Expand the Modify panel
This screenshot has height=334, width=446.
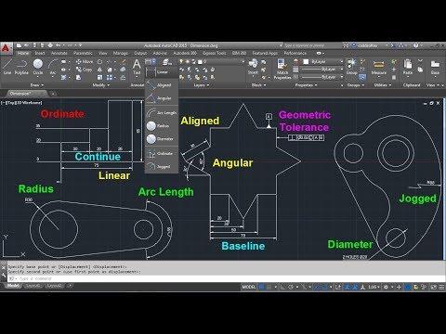point(101,85)
